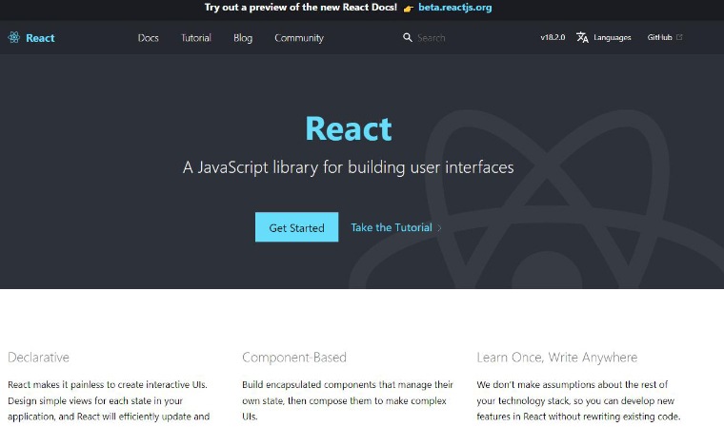Follow the Take the Tutorial link
The image size is (724, 427).
click(x=392, y=227)
